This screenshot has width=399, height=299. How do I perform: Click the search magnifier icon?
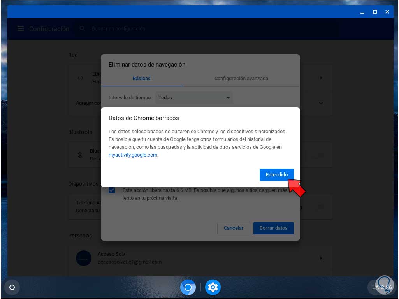click(x=82, y=28)
